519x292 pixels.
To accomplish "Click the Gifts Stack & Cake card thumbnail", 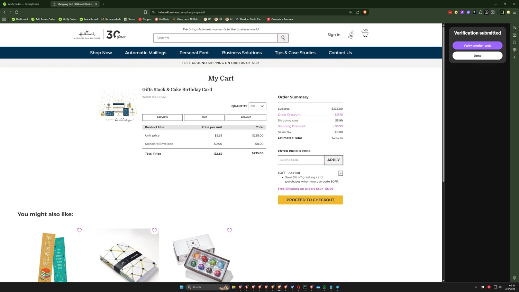I will tap(118, 105).
